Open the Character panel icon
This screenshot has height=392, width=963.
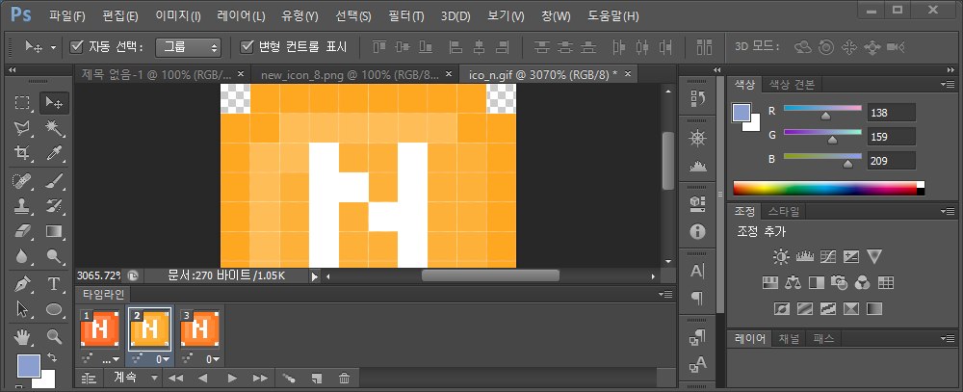coord(697,271)
